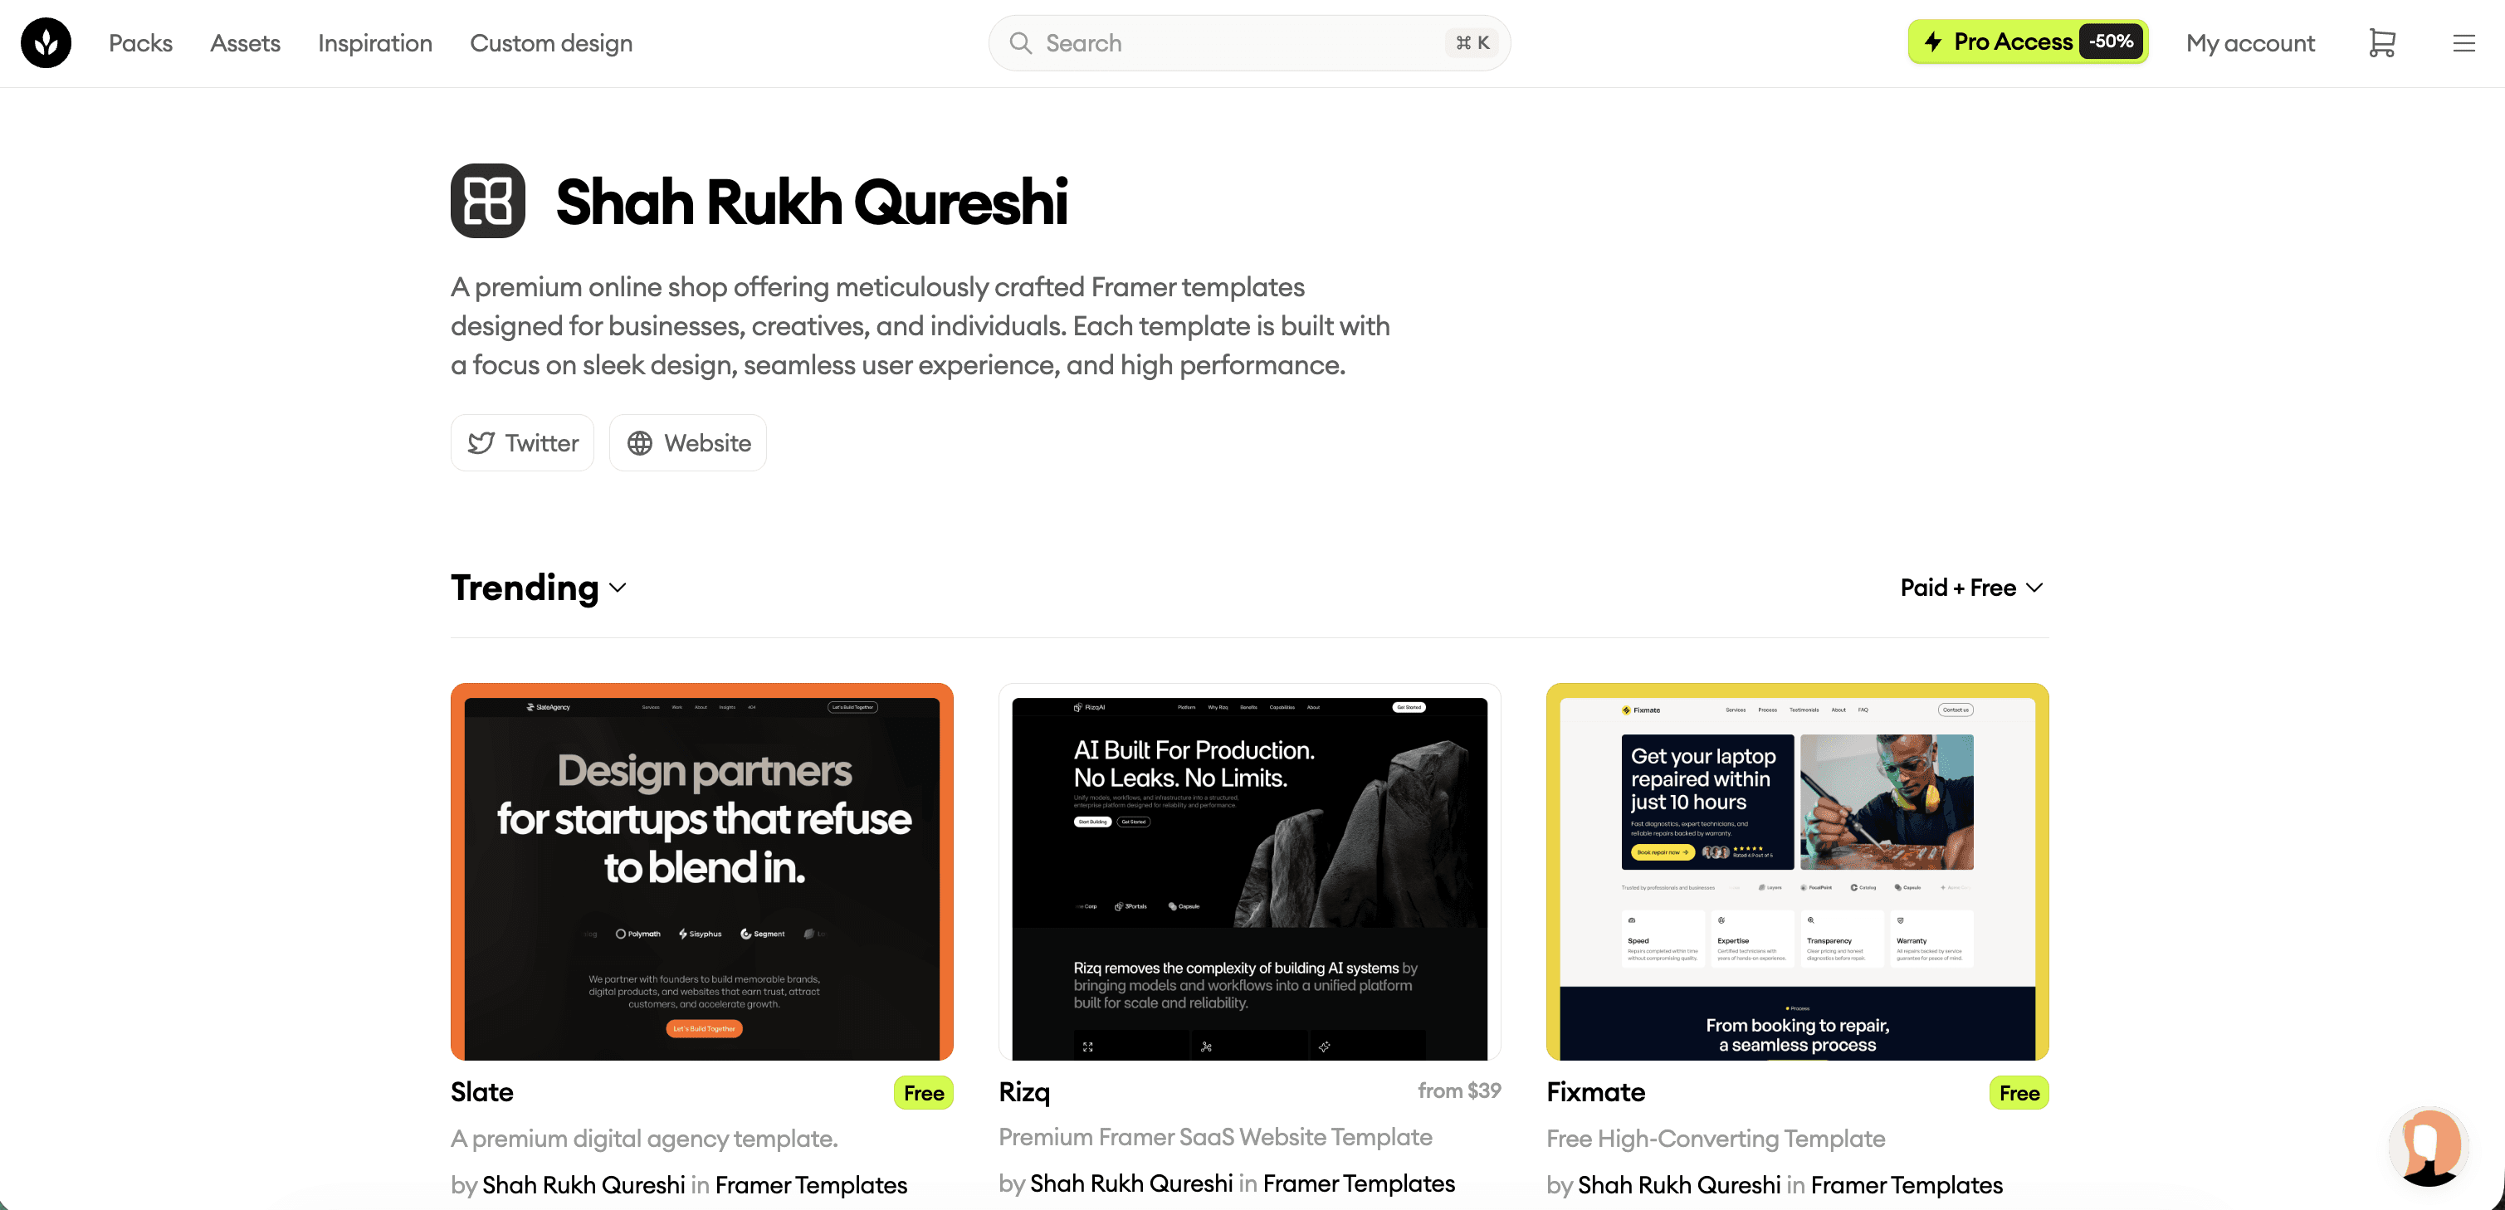Open Assets in the top navigation
2505x1210 pixels.
tap(245, 43)
